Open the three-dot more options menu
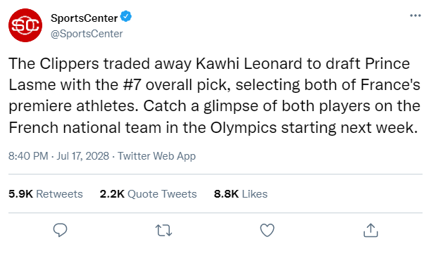431x256 pixels. tap(416, 15)
